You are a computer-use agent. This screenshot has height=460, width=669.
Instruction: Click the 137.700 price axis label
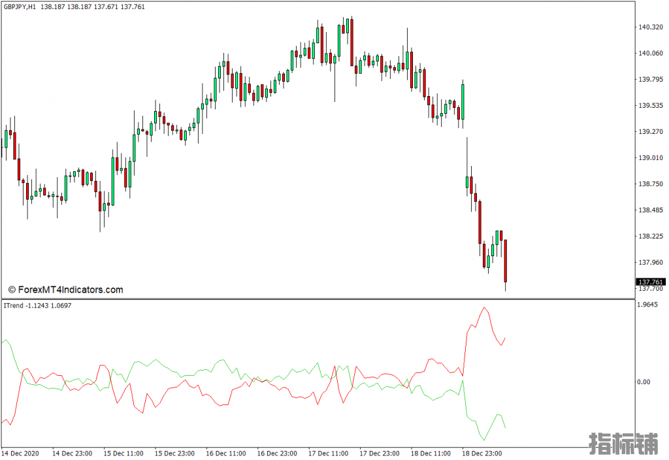(651, 289)
